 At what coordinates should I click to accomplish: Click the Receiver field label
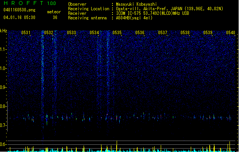77,13
